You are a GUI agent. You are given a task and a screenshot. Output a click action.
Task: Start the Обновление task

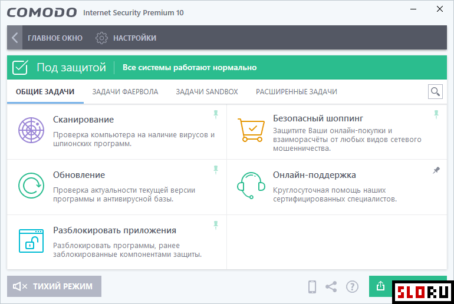tap(79, 175)
